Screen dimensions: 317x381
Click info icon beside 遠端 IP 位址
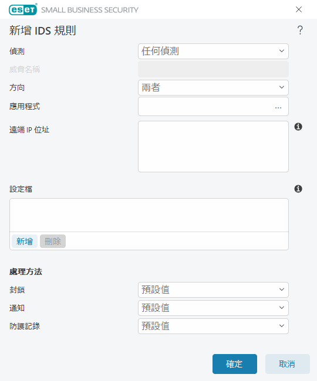(x=298, y=127)
